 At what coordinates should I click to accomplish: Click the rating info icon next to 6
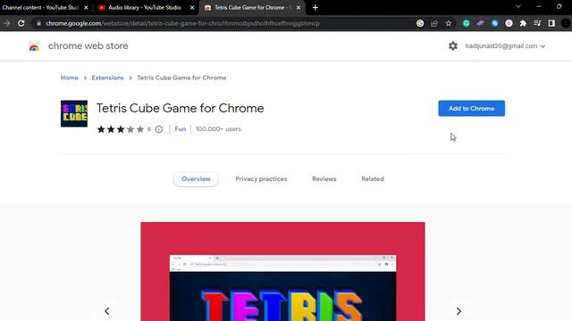coord(159,129)
